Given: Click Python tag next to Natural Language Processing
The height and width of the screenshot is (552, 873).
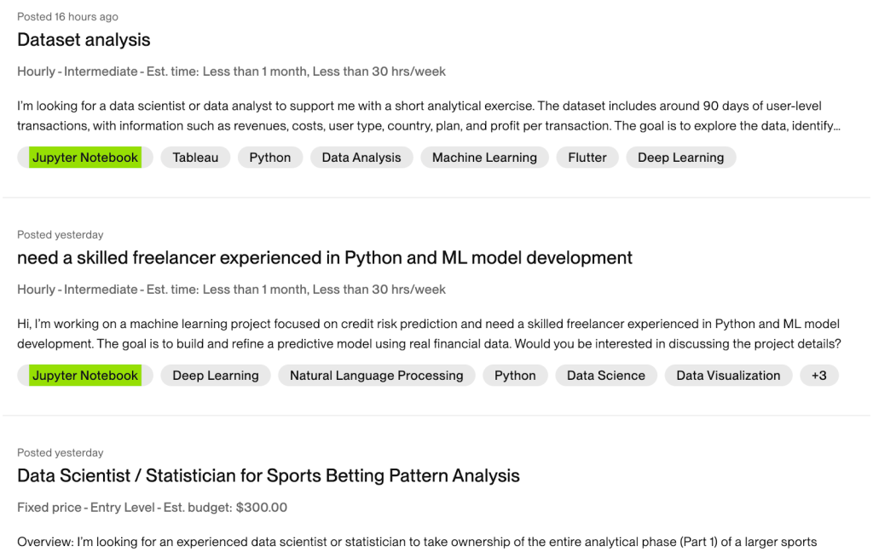Looking at the screenshot, I should click(x=515, y=376).
